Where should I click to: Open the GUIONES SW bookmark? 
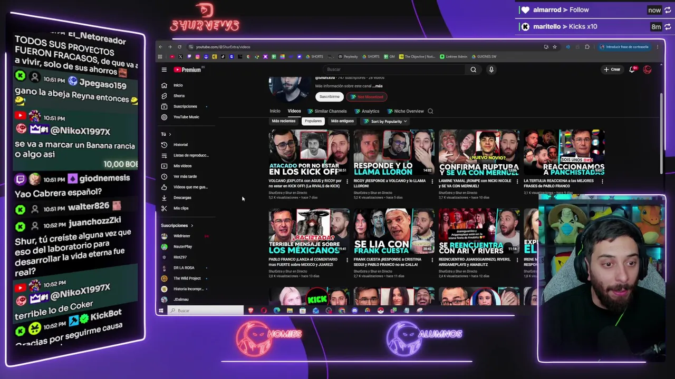click(484, 57)
